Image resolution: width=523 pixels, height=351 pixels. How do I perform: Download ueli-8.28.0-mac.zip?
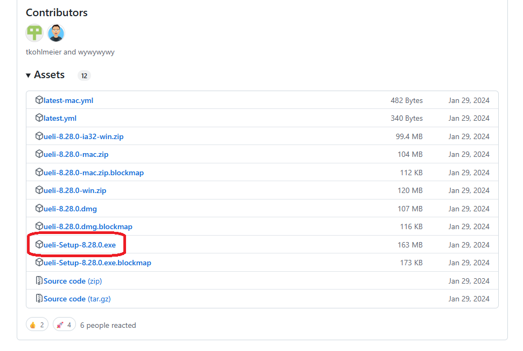point(76,154)
